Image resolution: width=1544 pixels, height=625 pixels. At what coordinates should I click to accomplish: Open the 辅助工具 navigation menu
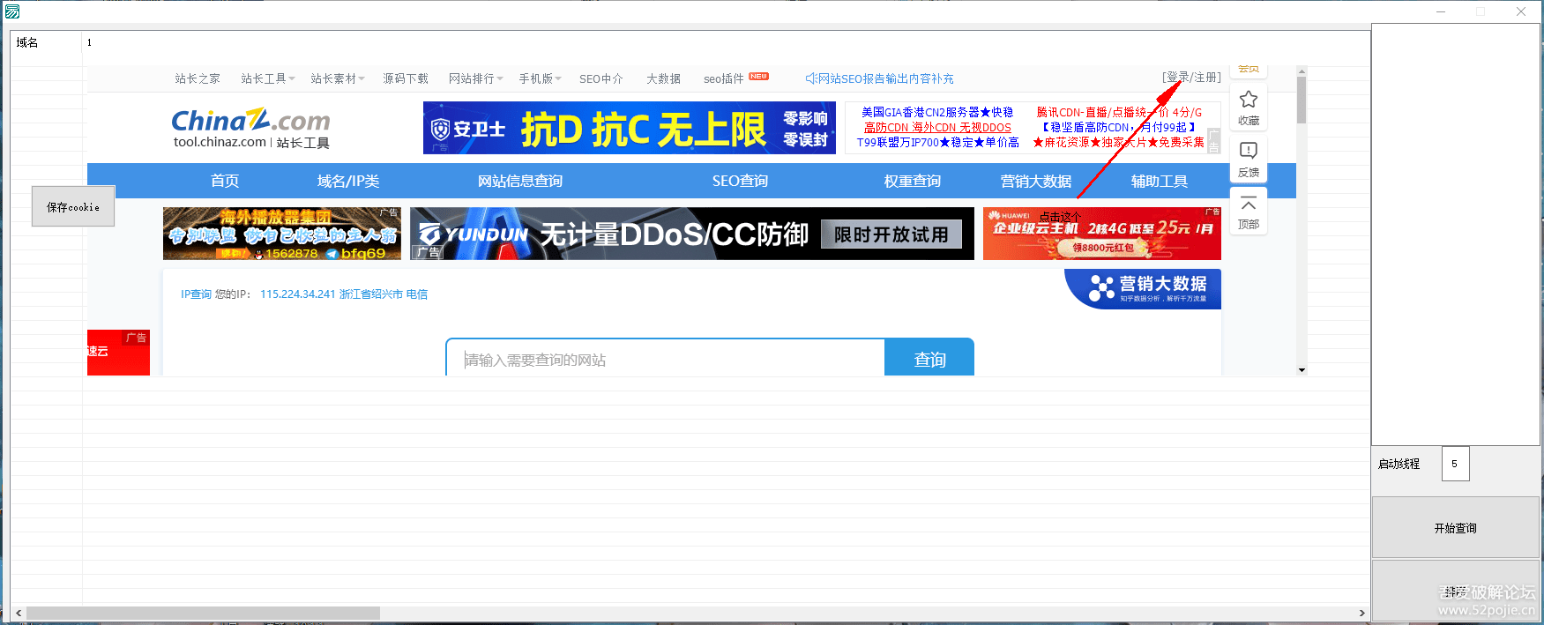coord(1160,181)
